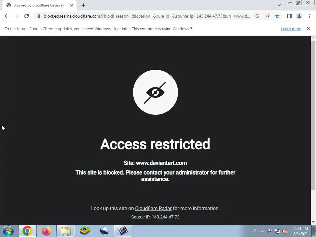Expand the tab search chevron
Viewport: 316px width, 237px height.
279,5
